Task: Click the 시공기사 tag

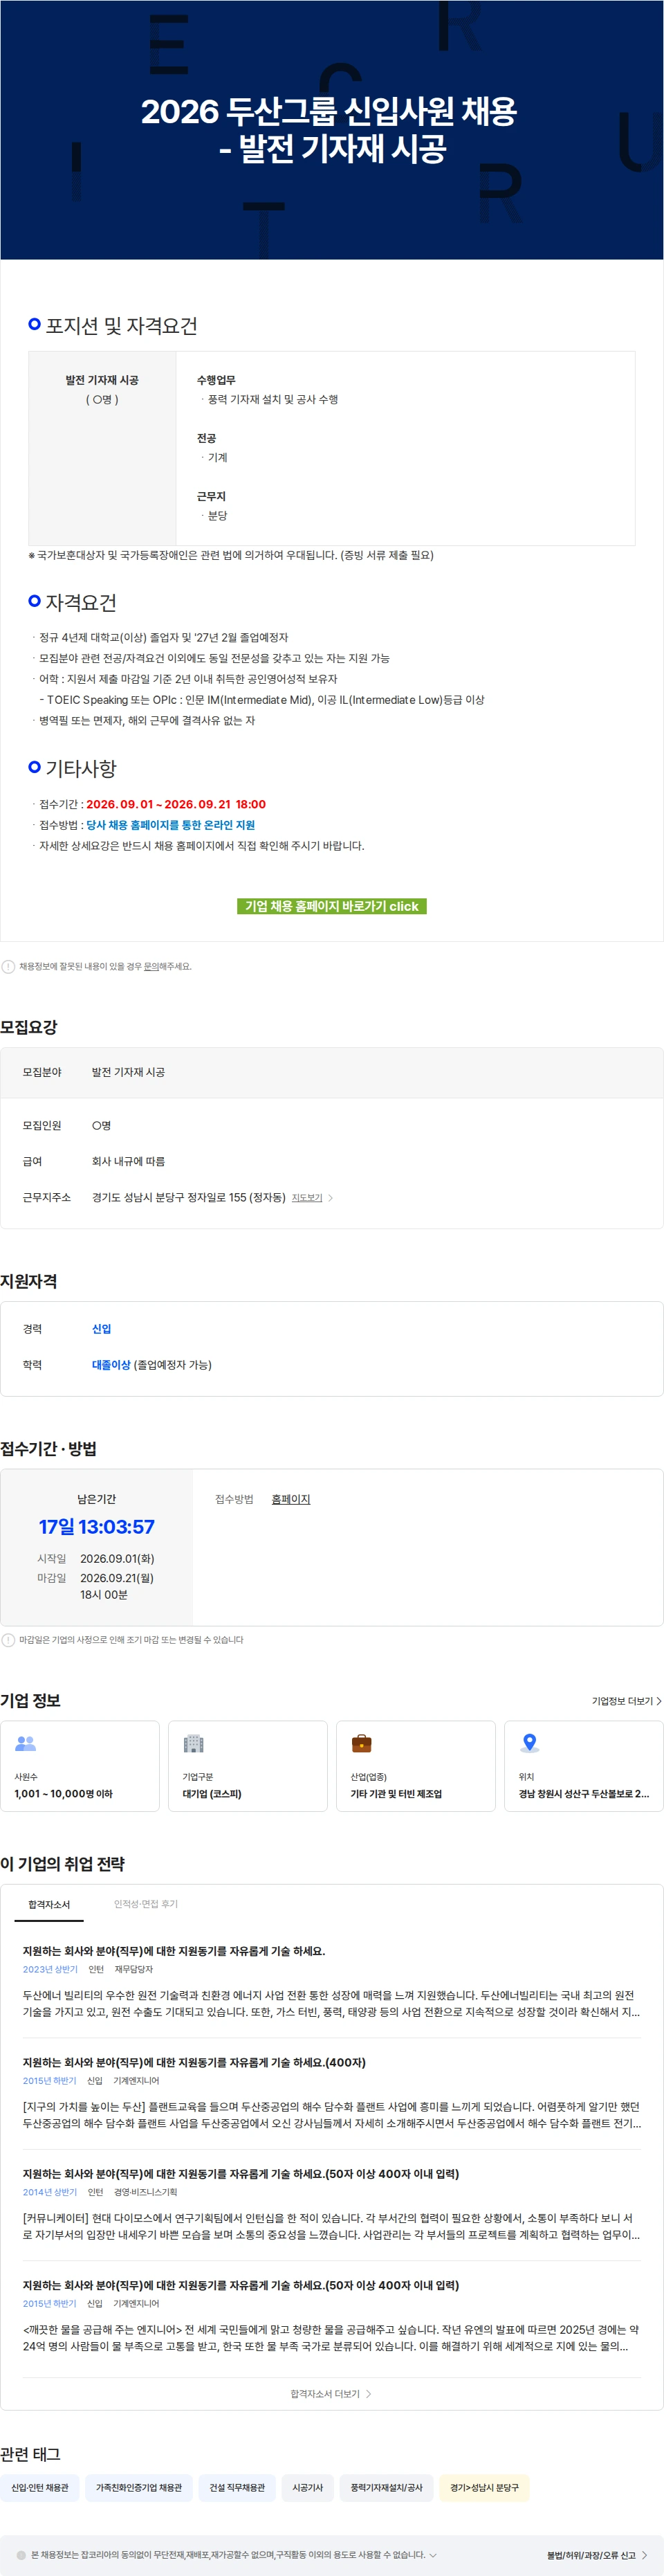Action: coord(308,2487)
